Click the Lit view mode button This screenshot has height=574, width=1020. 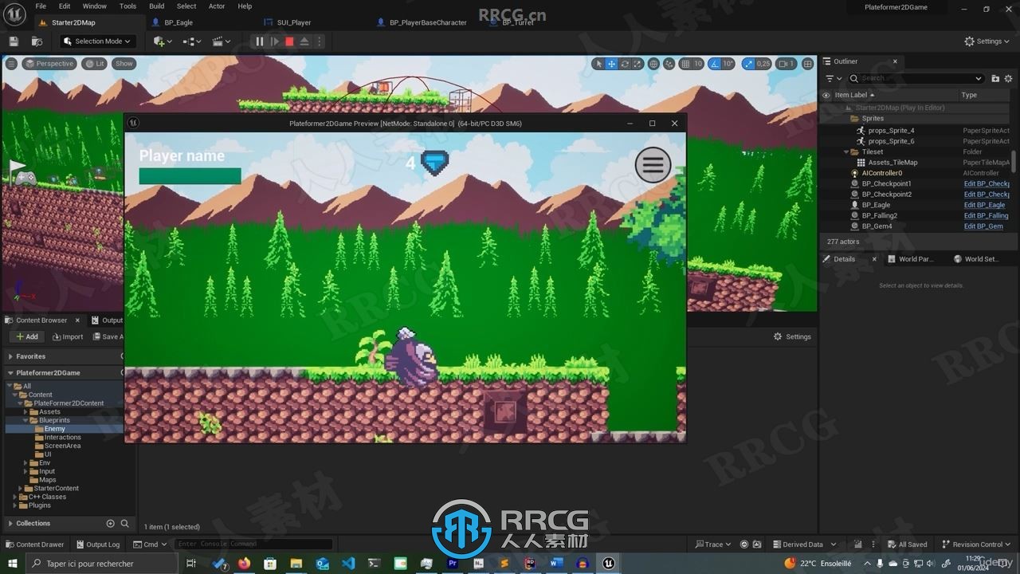click(x=95, y=64)
